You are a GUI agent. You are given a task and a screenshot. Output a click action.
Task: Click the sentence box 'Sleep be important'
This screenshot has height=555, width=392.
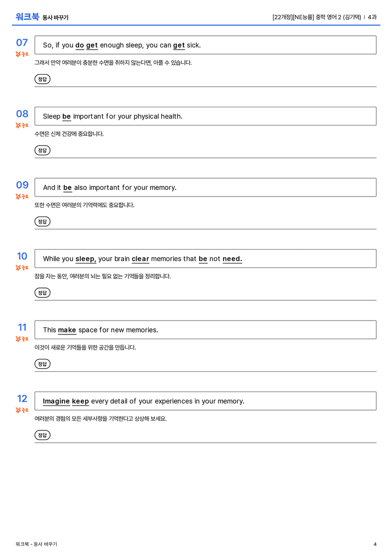[206, 116]
